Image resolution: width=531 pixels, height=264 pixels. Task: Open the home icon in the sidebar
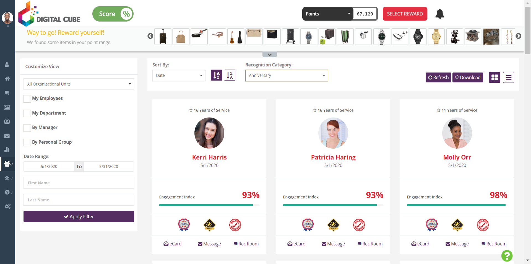pos(7,79)
